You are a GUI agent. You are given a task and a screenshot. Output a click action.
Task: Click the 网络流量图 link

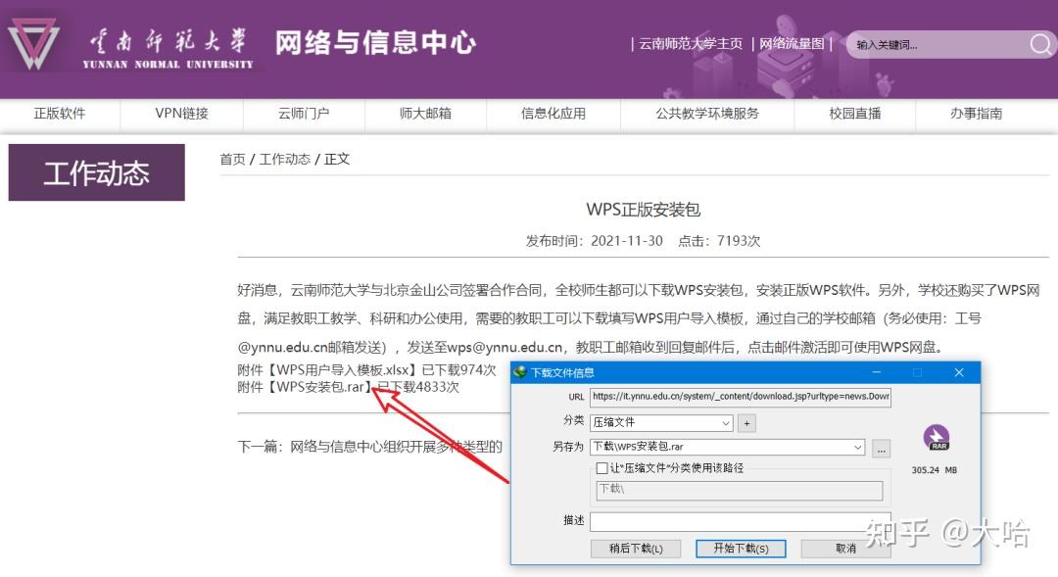(x=792, y=44)
